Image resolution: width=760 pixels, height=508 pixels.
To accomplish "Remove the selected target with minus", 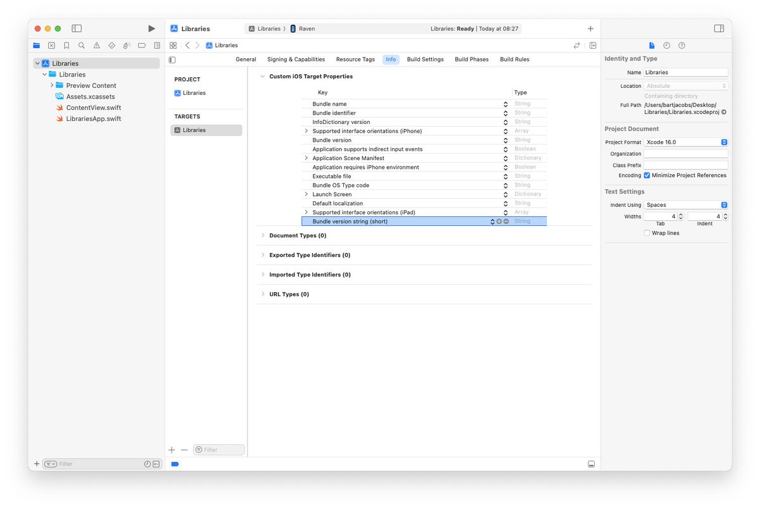I will (184, 450).
